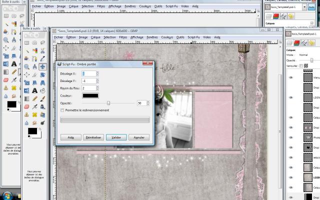
Task: Toggle the lock alpha channel checkerboard box
Action: coord(306,65)
